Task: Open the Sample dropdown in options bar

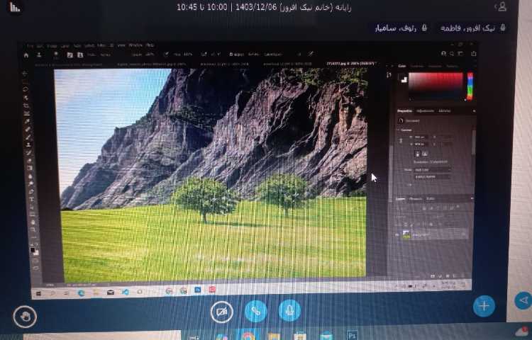Action: (273, 54)
